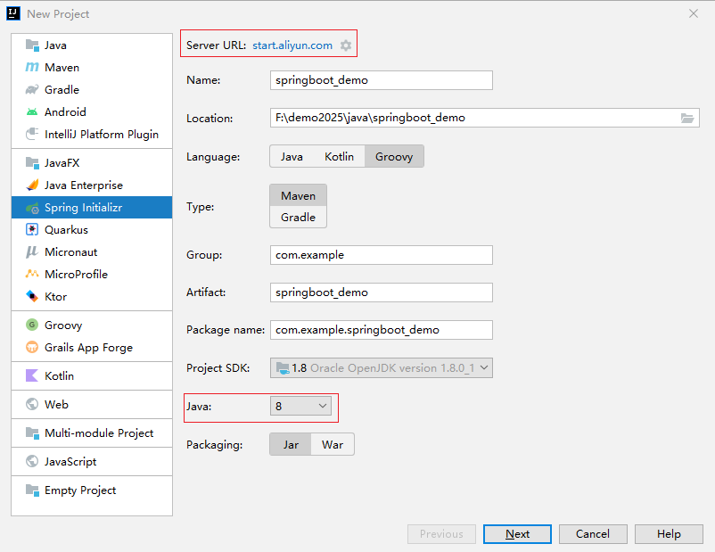
Task: Focus the Group input field
Action: (382, 255)
